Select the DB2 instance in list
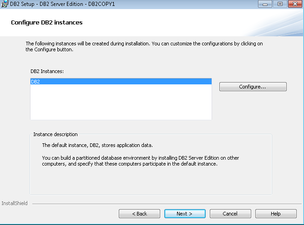The width and height of the screenshot is (304, 225). click(x=121, y=82)
